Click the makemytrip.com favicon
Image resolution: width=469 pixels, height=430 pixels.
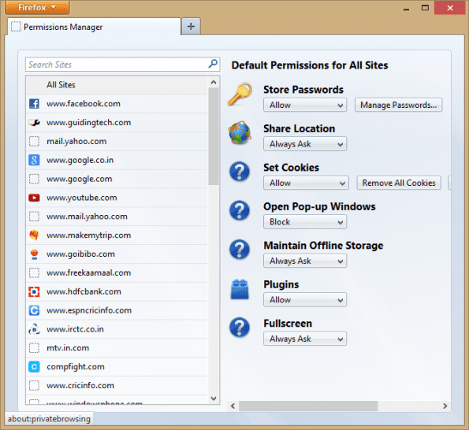tap(34, 235)
